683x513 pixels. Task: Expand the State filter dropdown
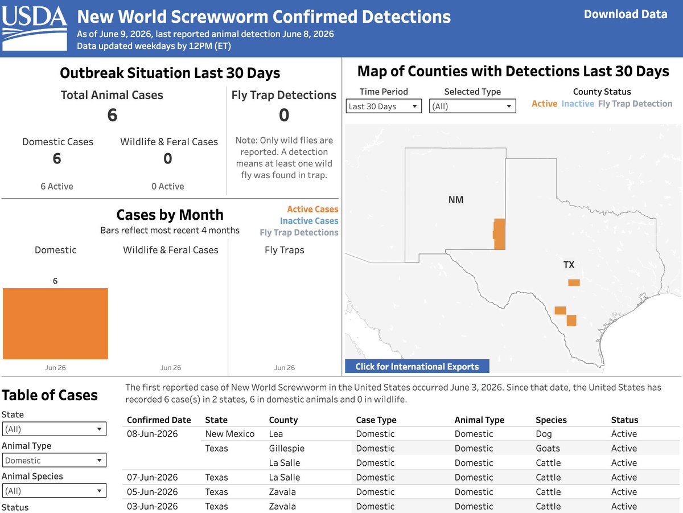coord(54,429)
